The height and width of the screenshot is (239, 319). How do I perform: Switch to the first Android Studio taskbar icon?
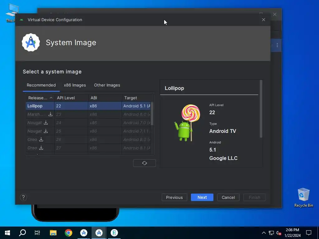click(83, 233)
